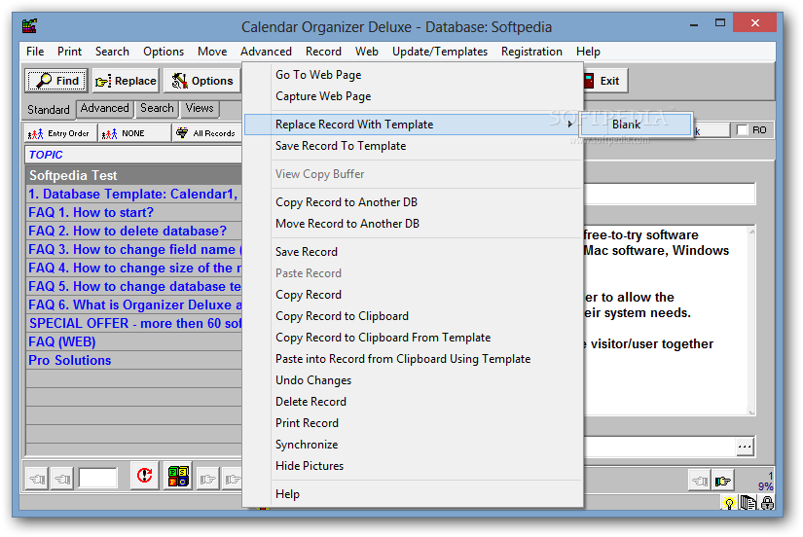Screen dimensions: 803x537
Task: Click the Entry Order sort button
Action: click(59, 133)
